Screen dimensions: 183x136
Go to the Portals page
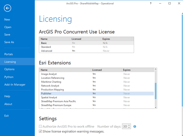8,54
